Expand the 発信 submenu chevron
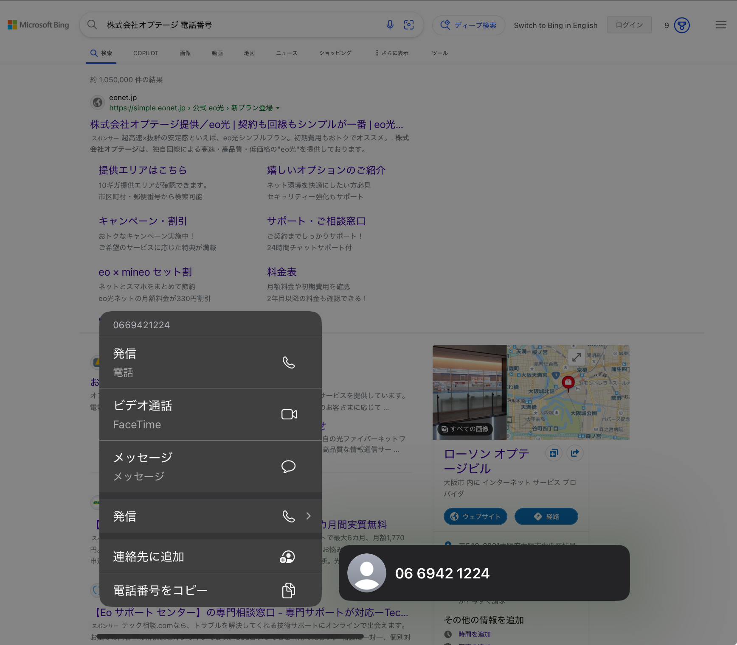Screen dimensions: 737x645 tap(309, 516)
